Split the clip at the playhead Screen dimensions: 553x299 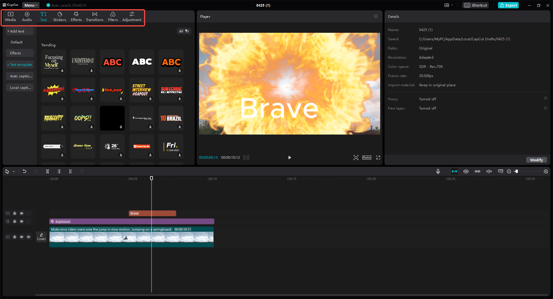pyautogui.click(x=48, y=171)
